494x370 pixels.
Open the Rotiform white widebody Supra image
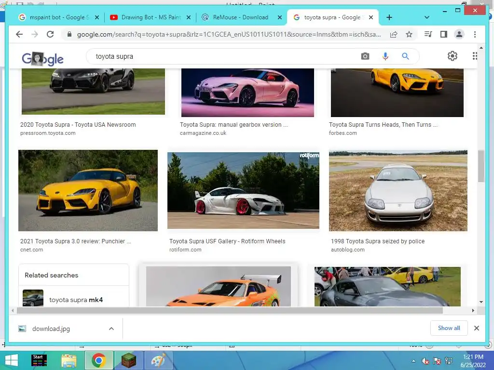point(243,190)
